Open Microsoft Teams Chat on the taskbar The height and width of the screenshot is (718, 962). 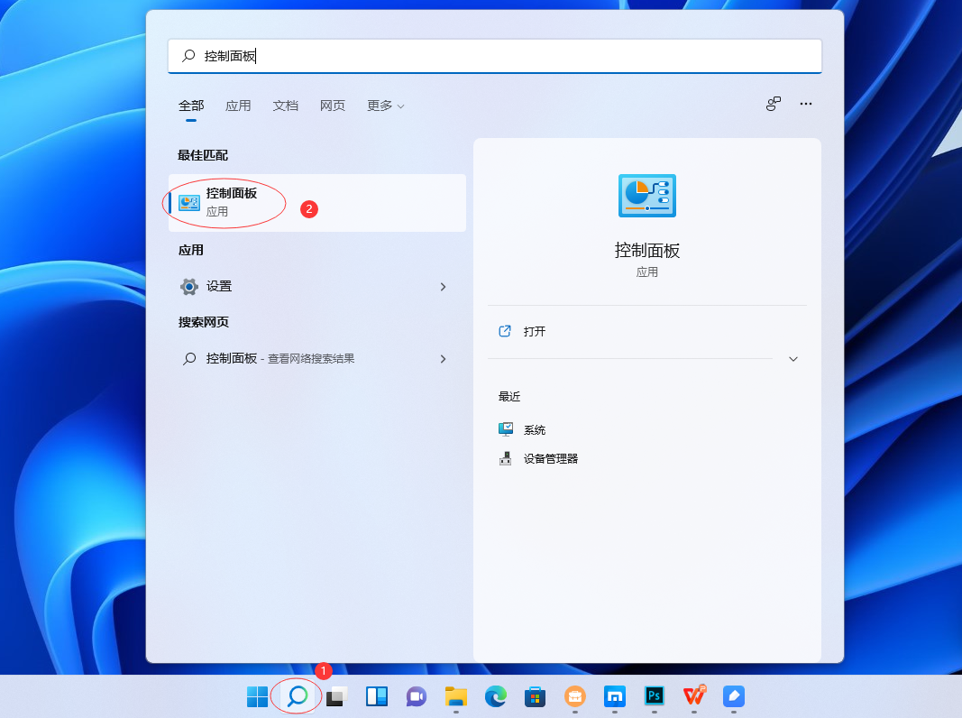pyautogui.click(x=416, y=696)
